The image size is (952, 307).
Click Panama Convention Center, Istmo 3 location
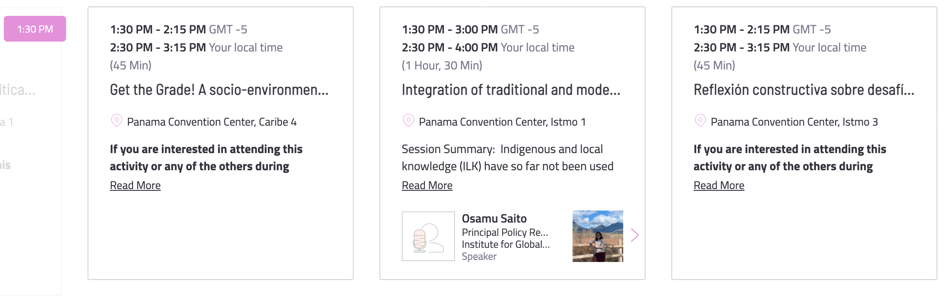click(794, 122)
